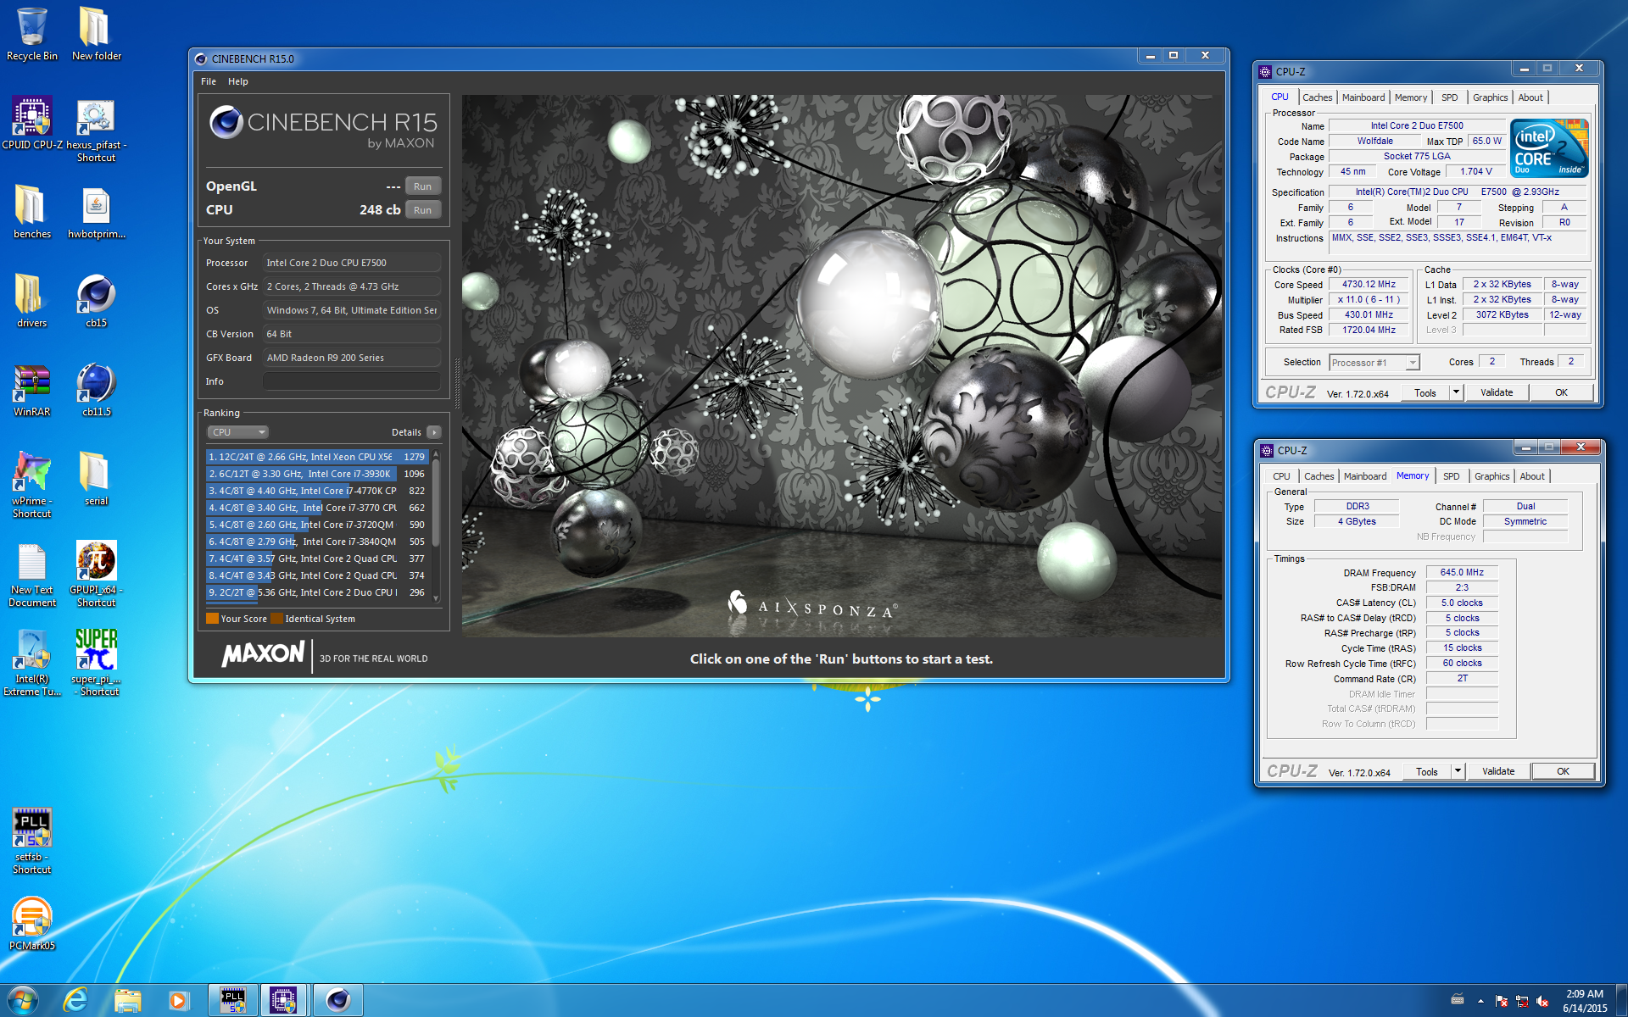Select the setfsb shortcut icon
The image size is (1628, 1017).
coord(32,842)
